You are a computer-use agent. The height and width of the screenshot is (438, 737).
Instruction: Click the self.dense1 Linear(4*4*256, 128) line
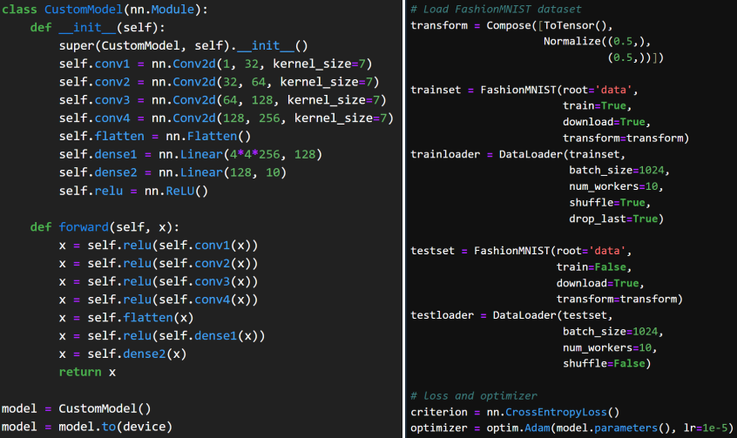[x=191, y=154]
